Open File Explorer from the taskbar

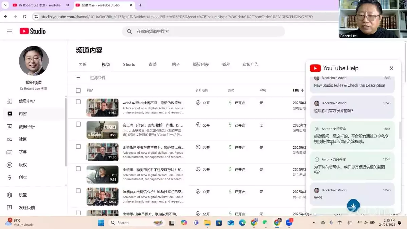coord(207,223)
